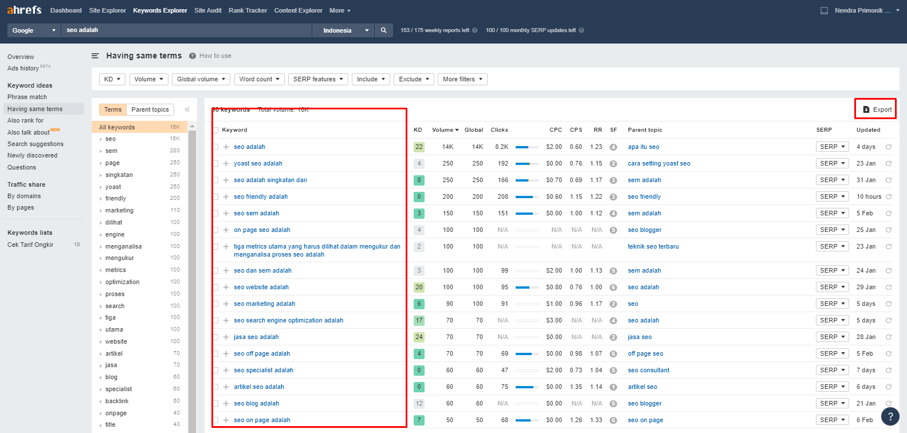Check the 'yoast seo adalah' checkbox

point(215,164)
